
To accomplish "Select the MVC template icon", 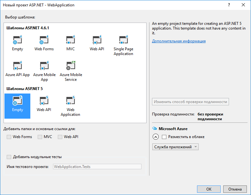I will (71, 40).
